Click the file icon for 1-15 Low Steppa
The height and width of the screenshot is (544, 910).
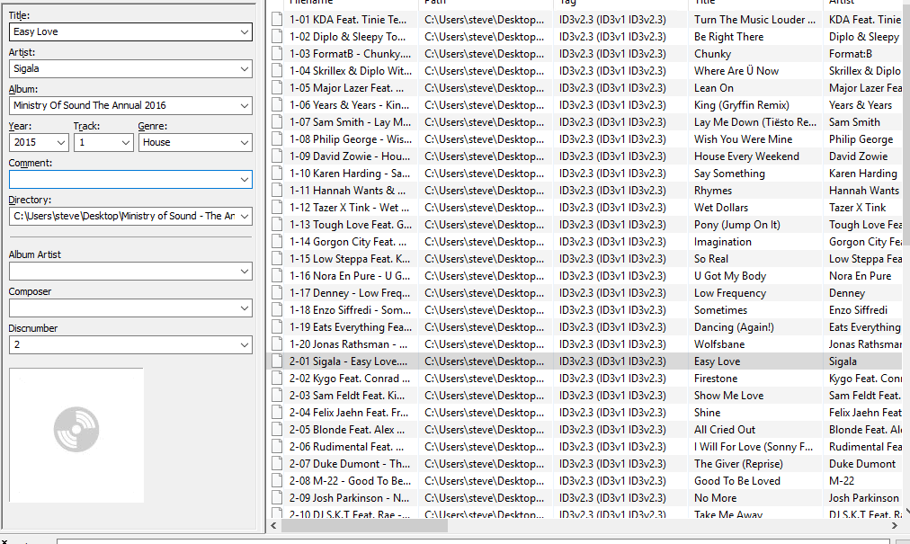click(278, 259)
